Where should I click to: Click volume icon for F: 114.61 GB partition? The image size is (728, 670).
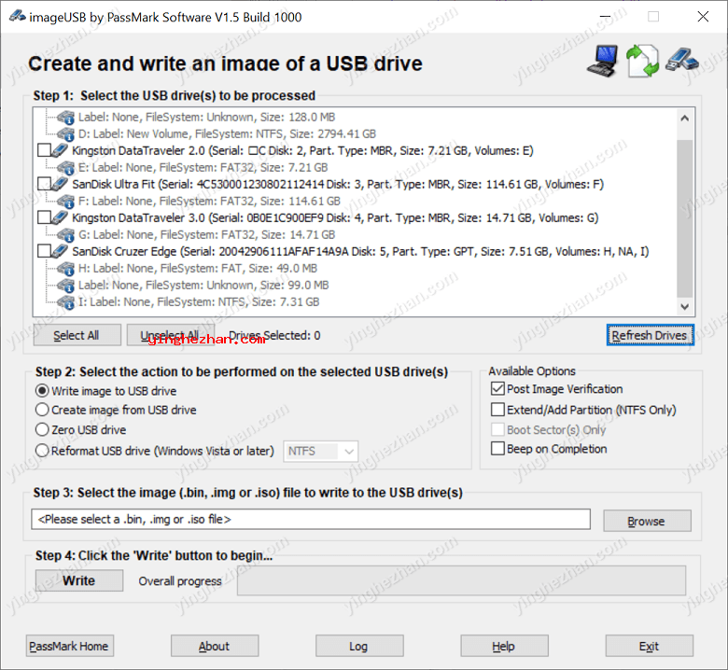[66, 201]
